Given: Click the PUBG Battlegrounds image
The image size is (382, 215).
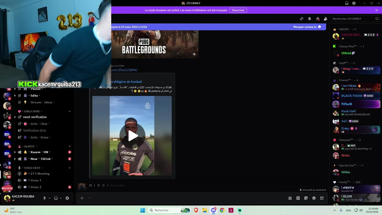Looking at the screenshot, I should [x=155, y=44].
